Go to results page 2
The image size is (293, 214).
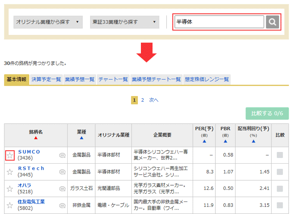point(143,100)
